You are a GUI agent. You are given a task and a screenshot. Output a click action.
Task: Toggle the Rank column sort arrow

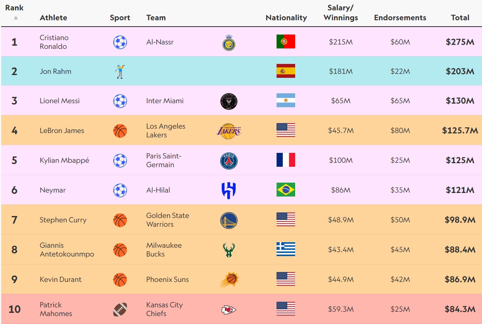click(15, 18)
